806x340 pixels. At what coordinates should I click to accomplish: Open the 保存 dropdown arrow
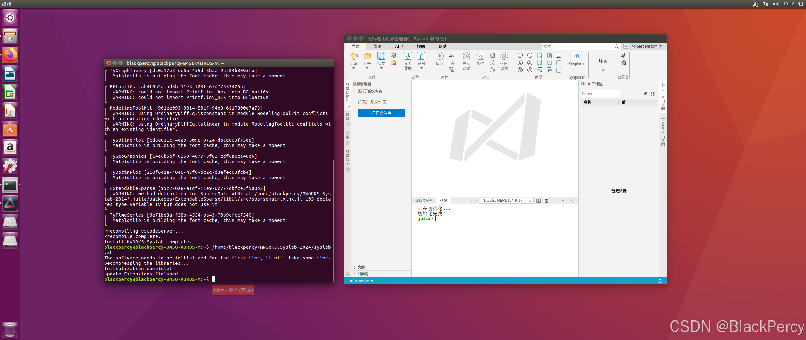[381, 68]
